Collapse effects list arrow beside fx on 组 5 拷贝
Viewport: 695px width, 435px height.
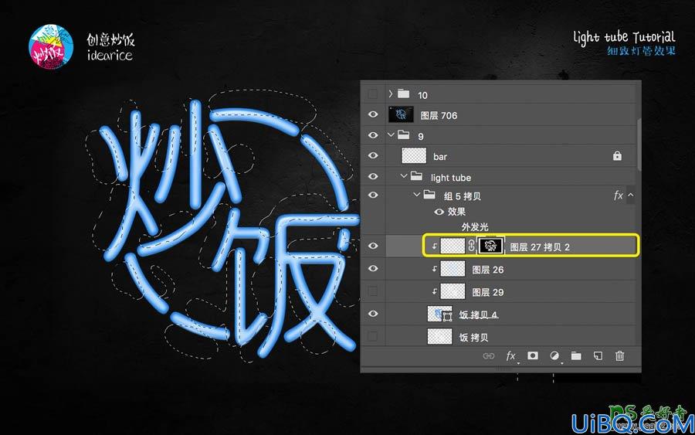point(630,195)
